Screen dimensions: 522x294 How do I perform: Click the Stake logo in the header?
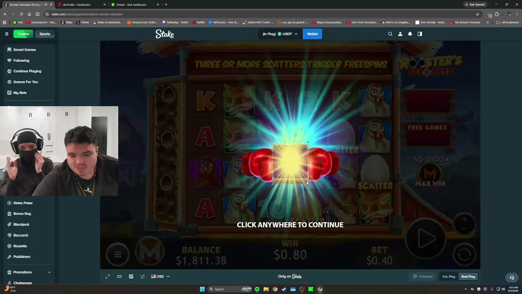[165, 34]
